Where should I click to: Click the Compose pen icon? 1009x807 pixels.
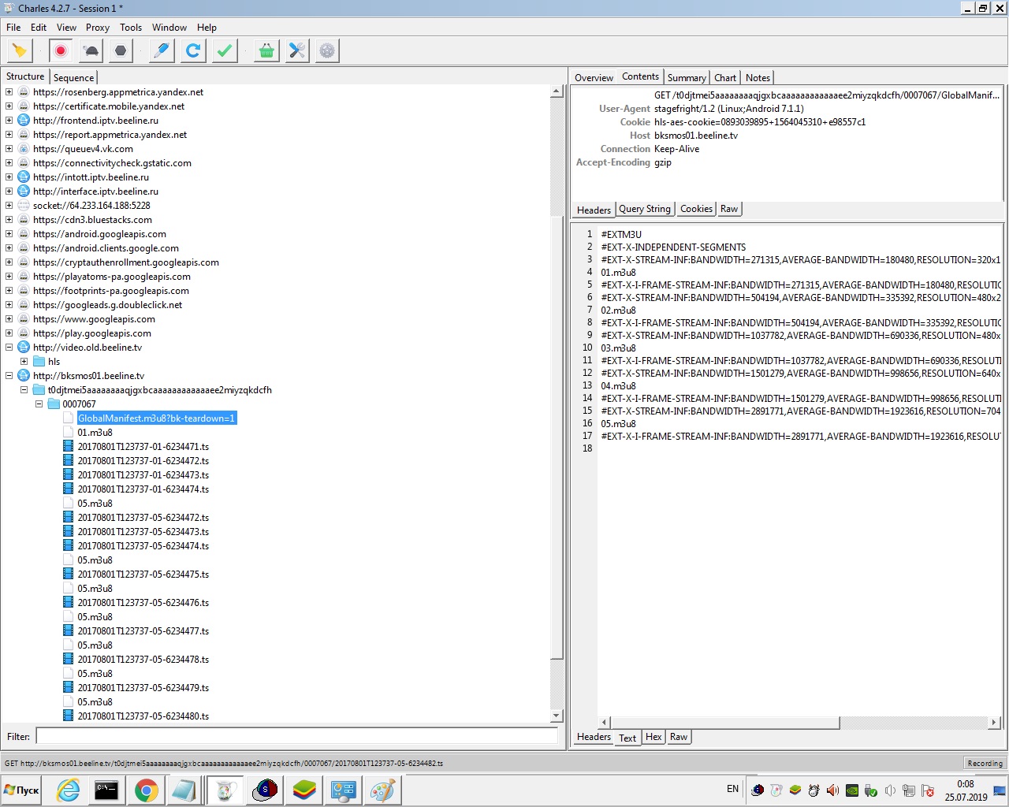point(162,51)
